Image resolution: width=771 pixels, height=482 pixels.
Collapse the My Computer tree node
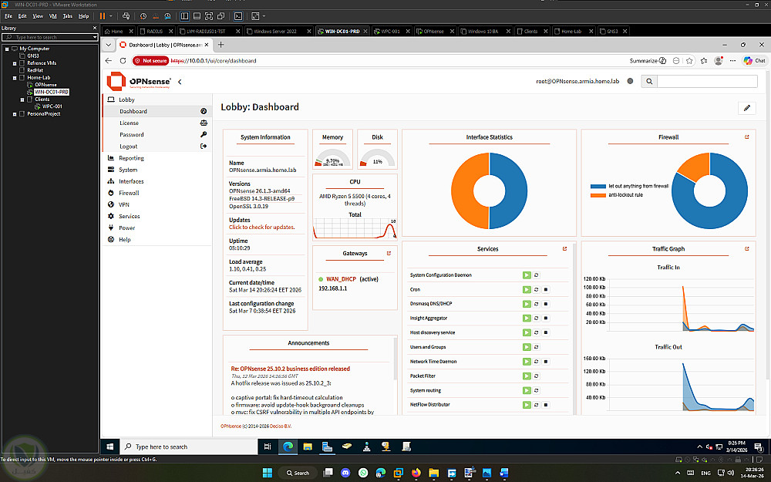coord(7,49)
